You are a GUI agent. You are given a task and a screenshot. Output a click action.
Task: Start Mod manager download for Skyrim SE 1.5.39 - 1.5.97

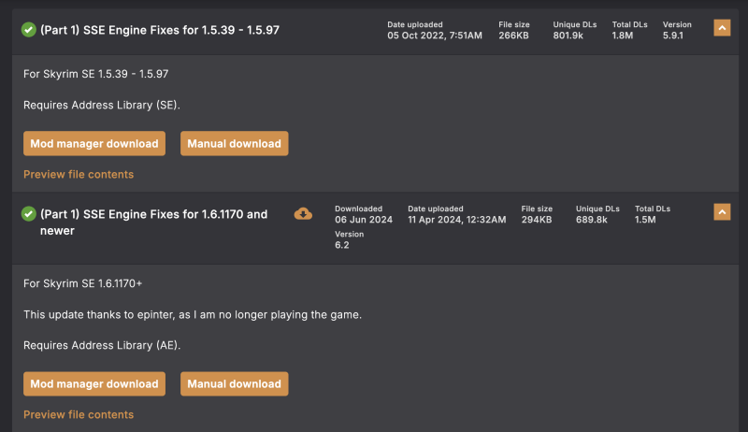tap(94, 143)
